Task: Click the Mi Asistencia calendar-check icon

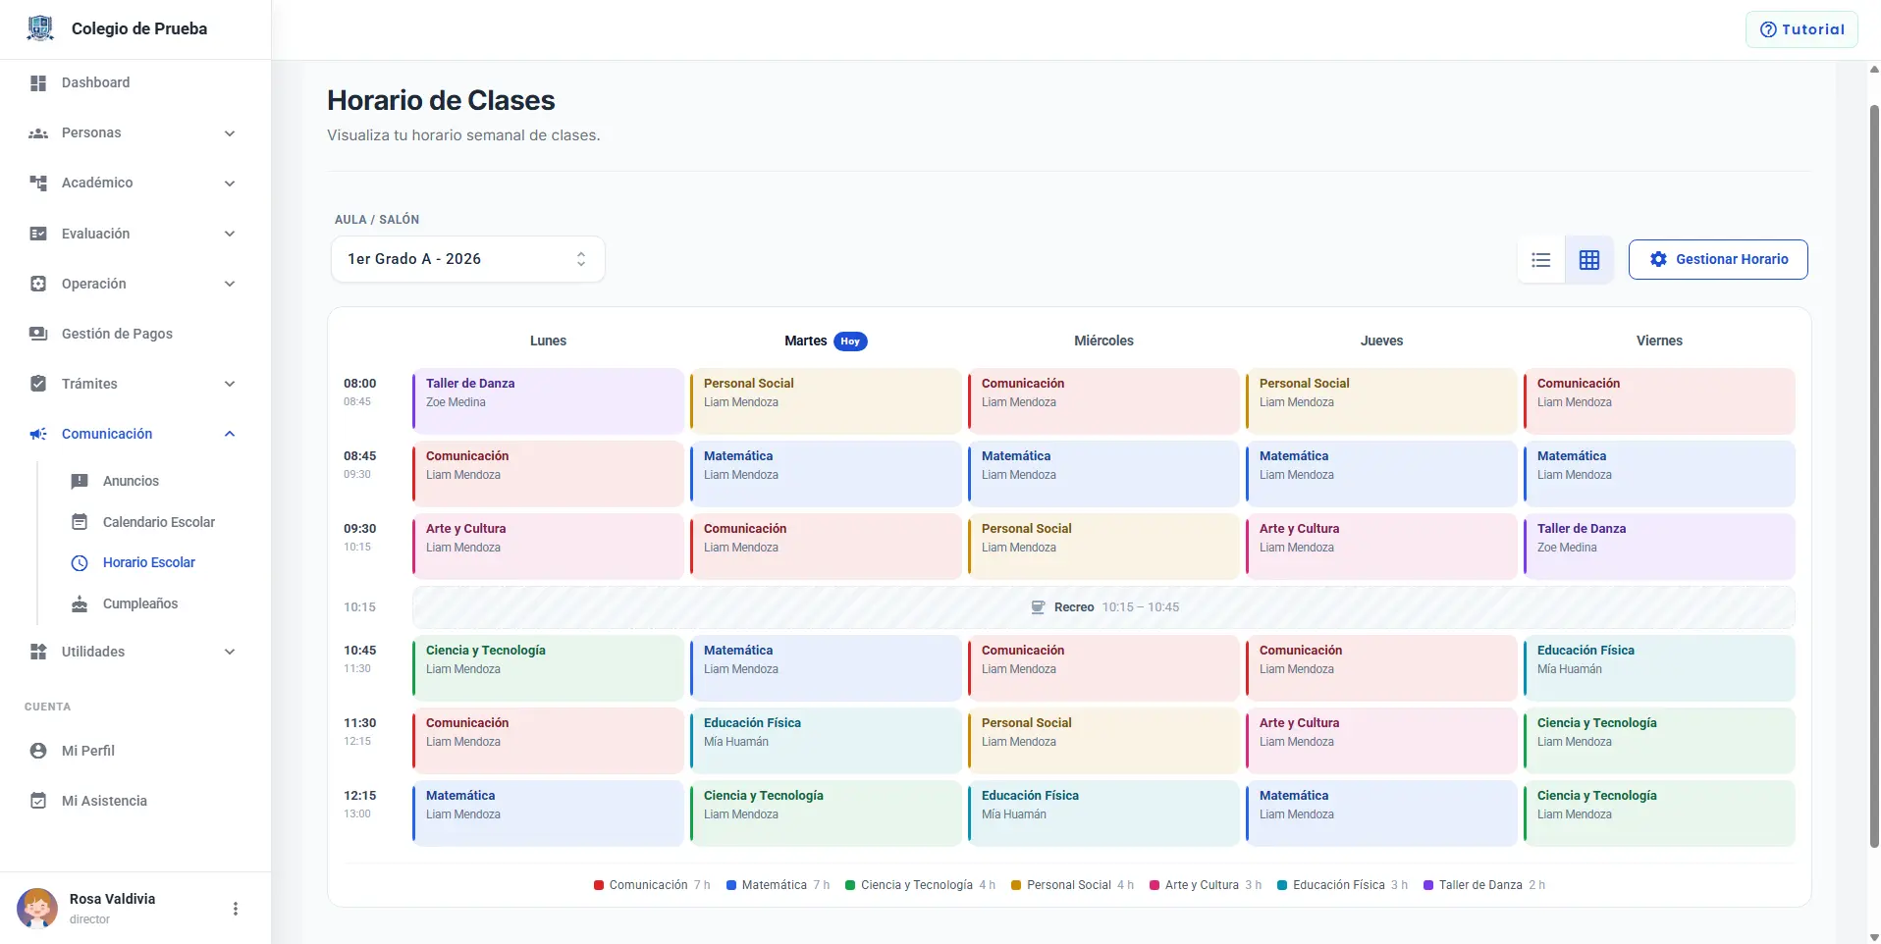Action: coord(38,801)
